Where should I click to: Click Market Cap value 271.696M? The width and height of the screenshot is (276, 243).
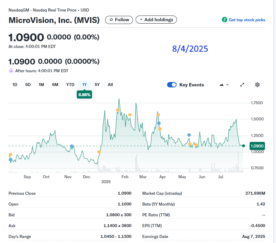pos(255,193)
